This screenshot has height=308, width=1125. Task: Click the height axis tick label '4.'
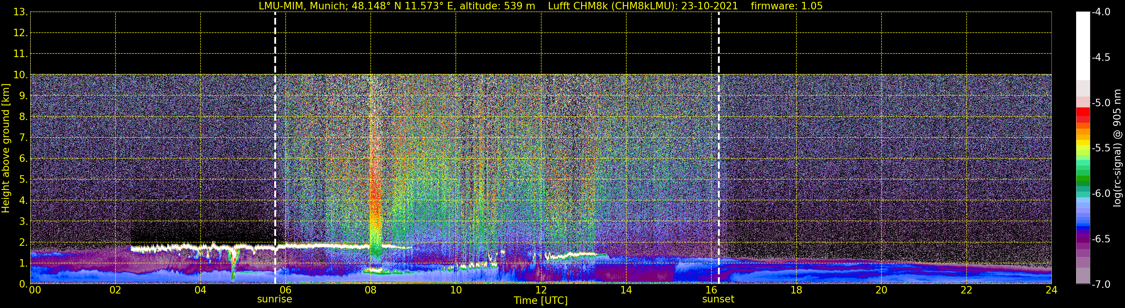click(x=23, y=200)
